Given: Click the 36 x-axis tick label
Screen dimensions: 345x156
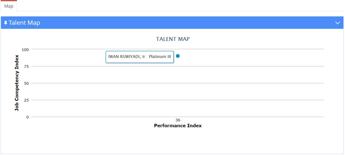Looking at the screenshot, I should 178,120.
